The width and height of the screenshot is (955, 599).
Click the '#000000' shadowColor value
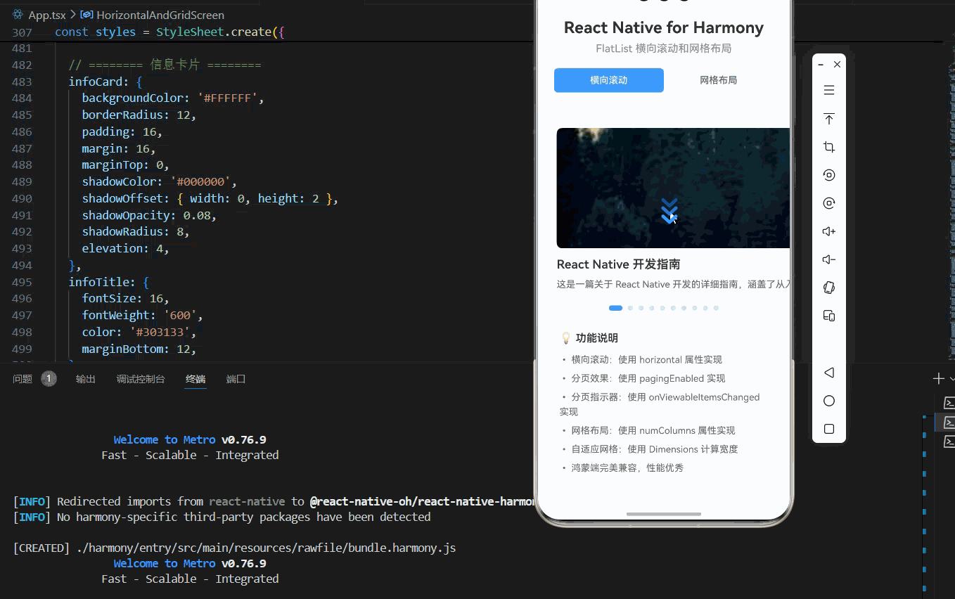tap(200, 182)
